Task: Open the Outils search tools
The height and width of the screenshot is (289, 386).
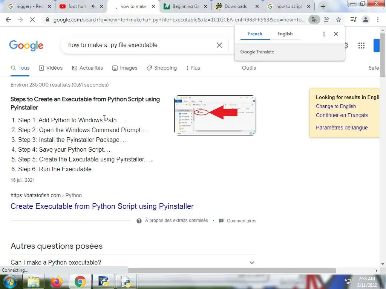Action: [x=249, y=68]
